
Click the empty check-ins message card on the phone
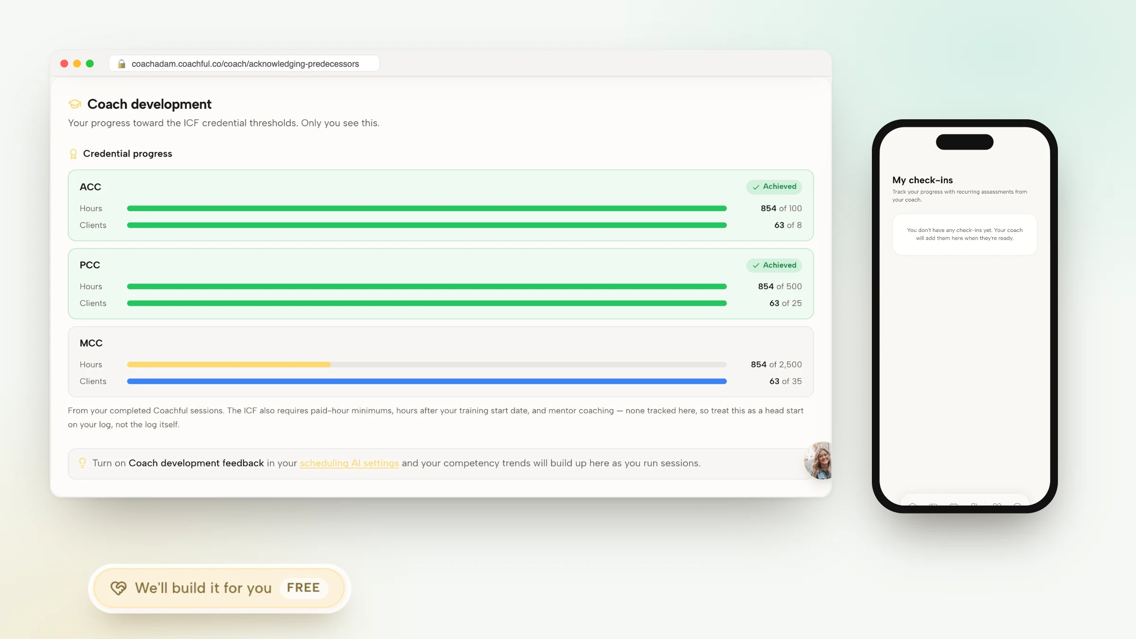click(965, 234)
